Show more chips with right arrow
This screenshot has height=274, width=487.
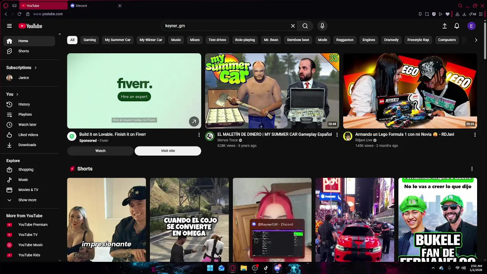476,40
